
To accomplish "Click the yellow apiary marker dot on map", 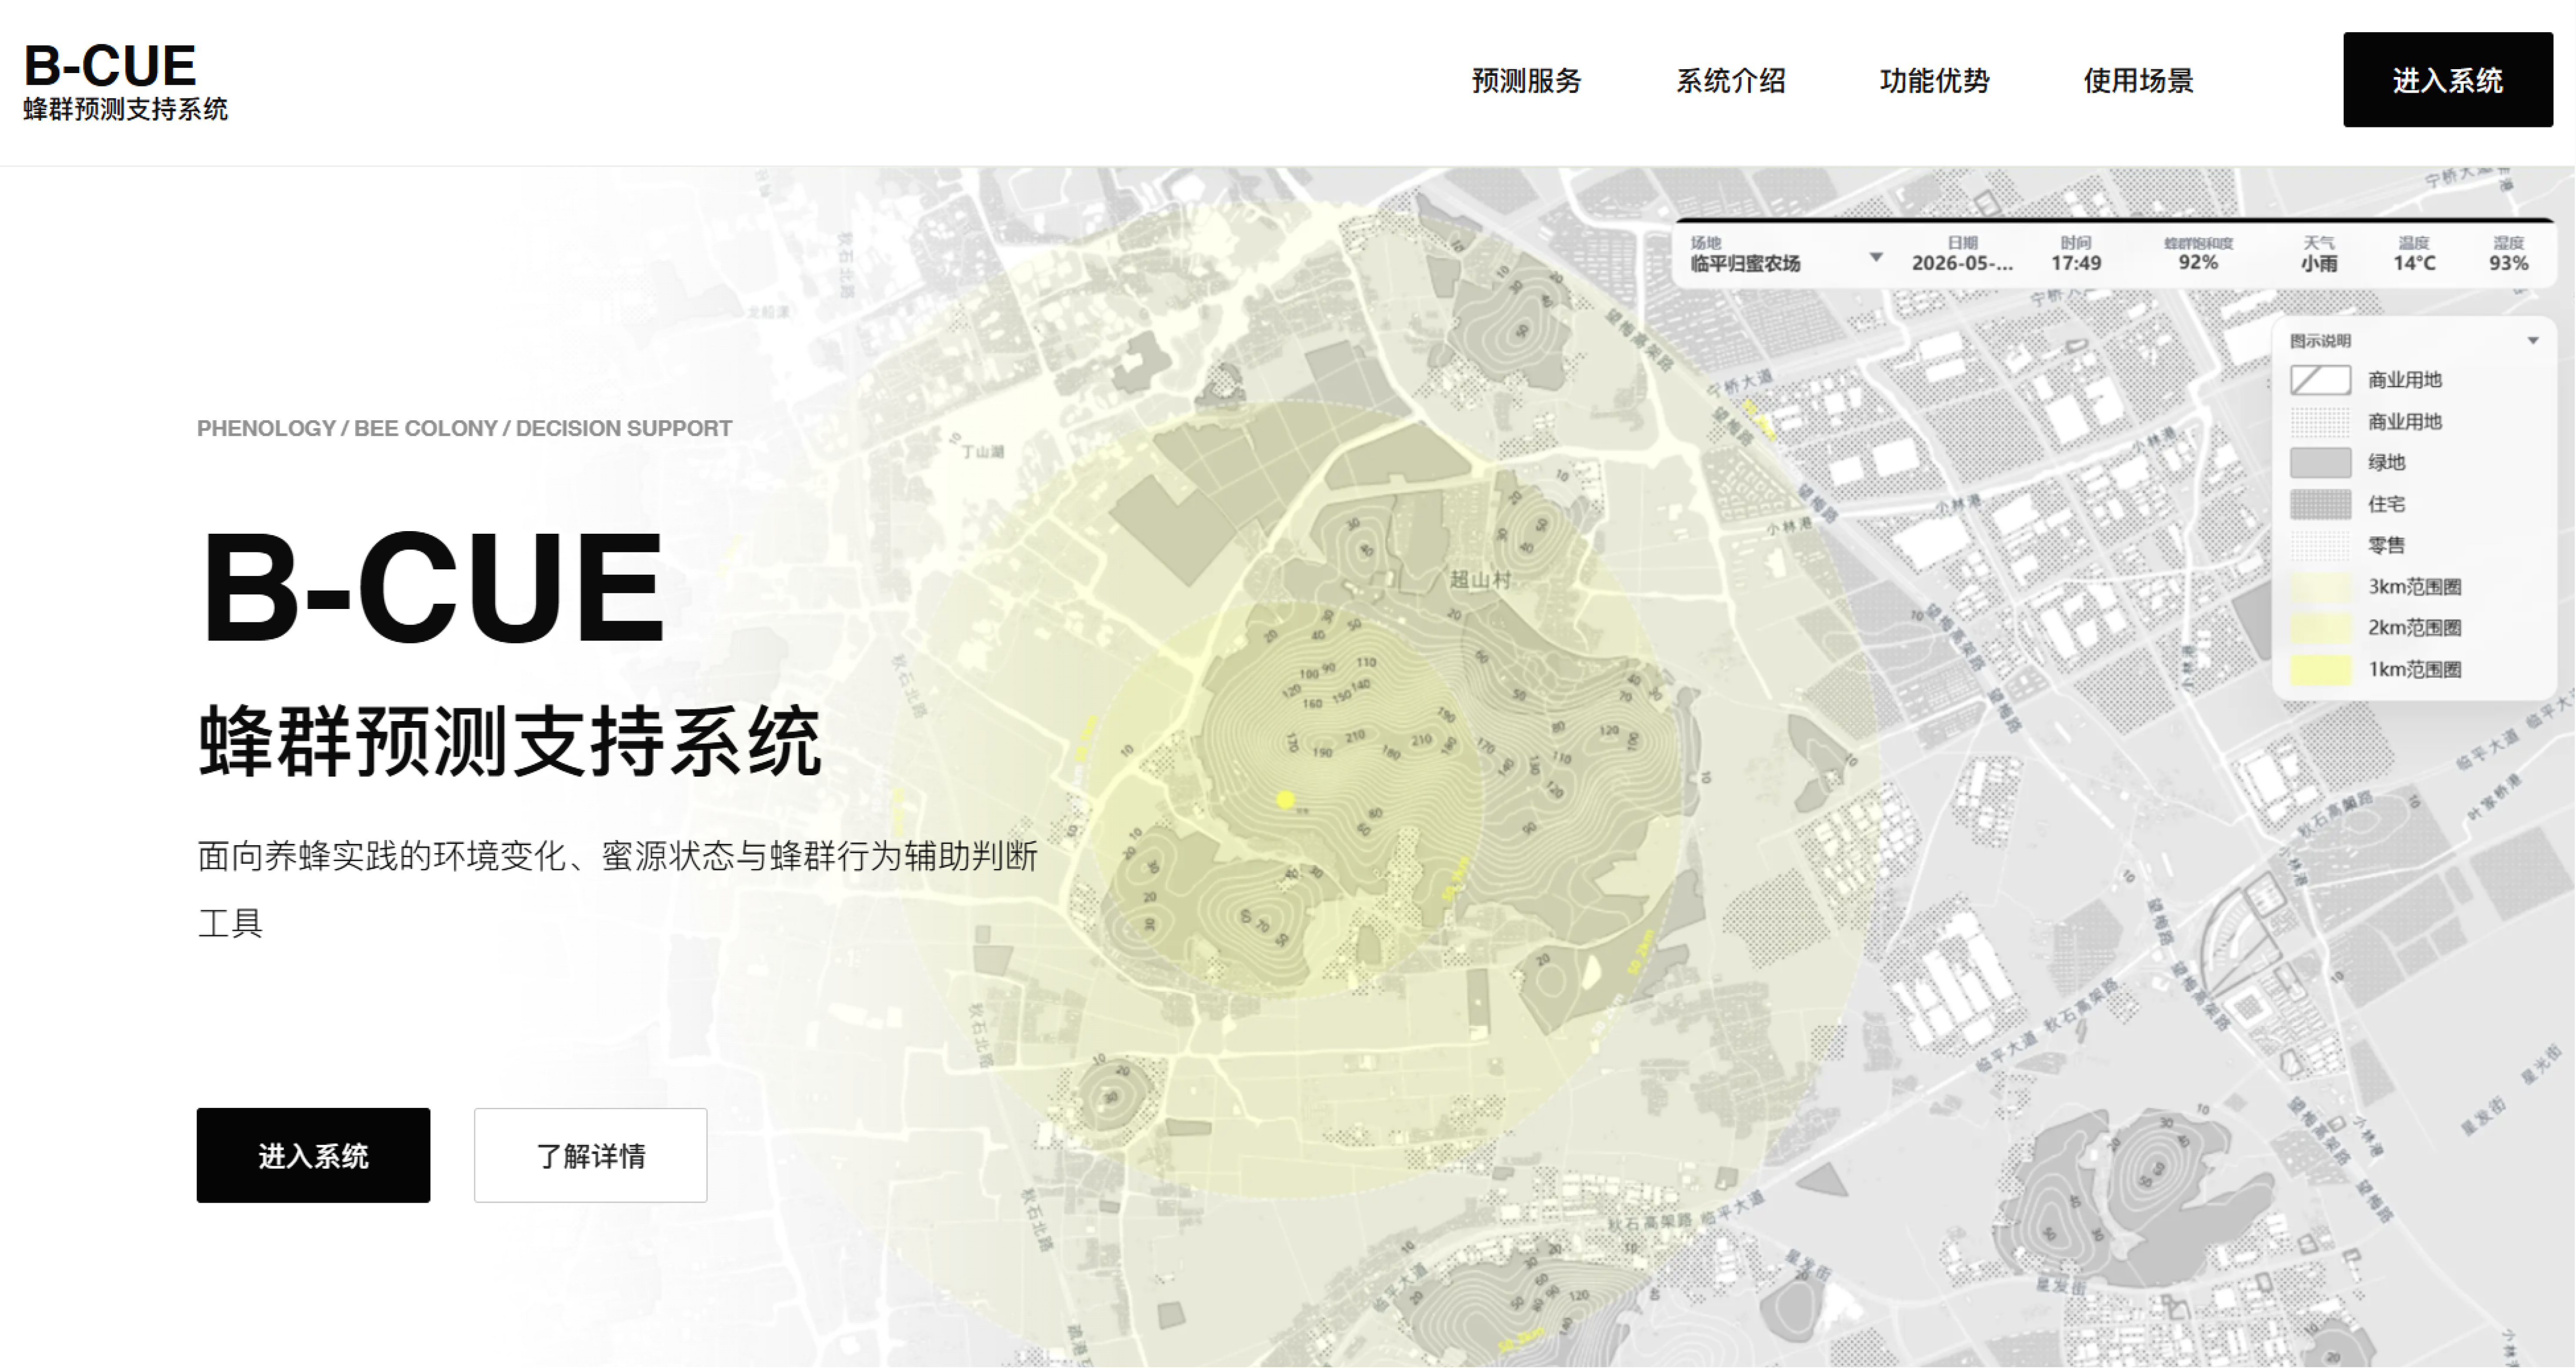I will (x=1286, y=799).
